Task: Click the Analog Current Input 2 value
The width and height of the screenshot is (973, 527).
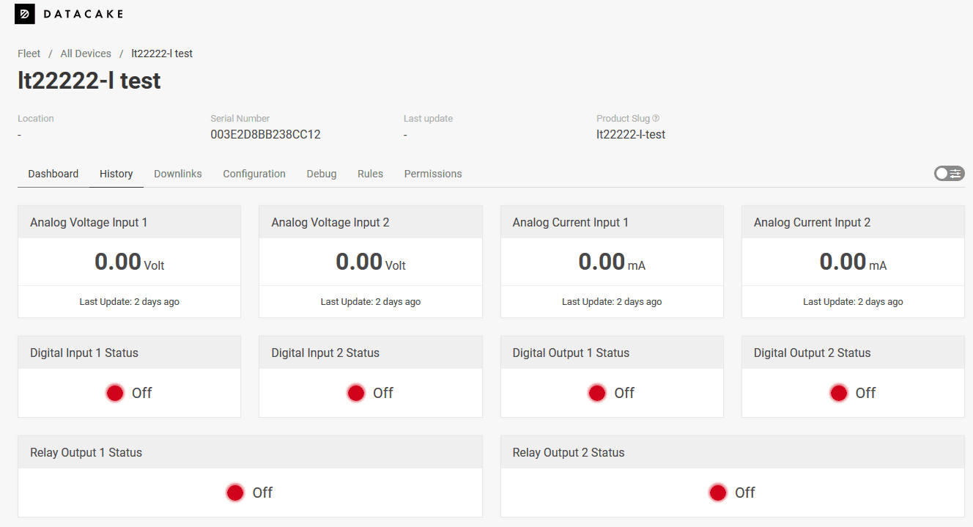Action: click(x=843, y=262)
